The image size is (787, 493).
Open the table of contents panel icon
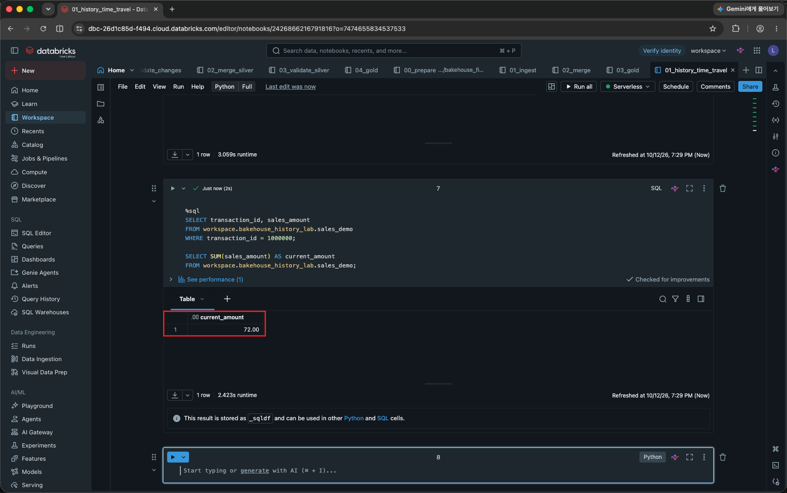coord(101,87)
